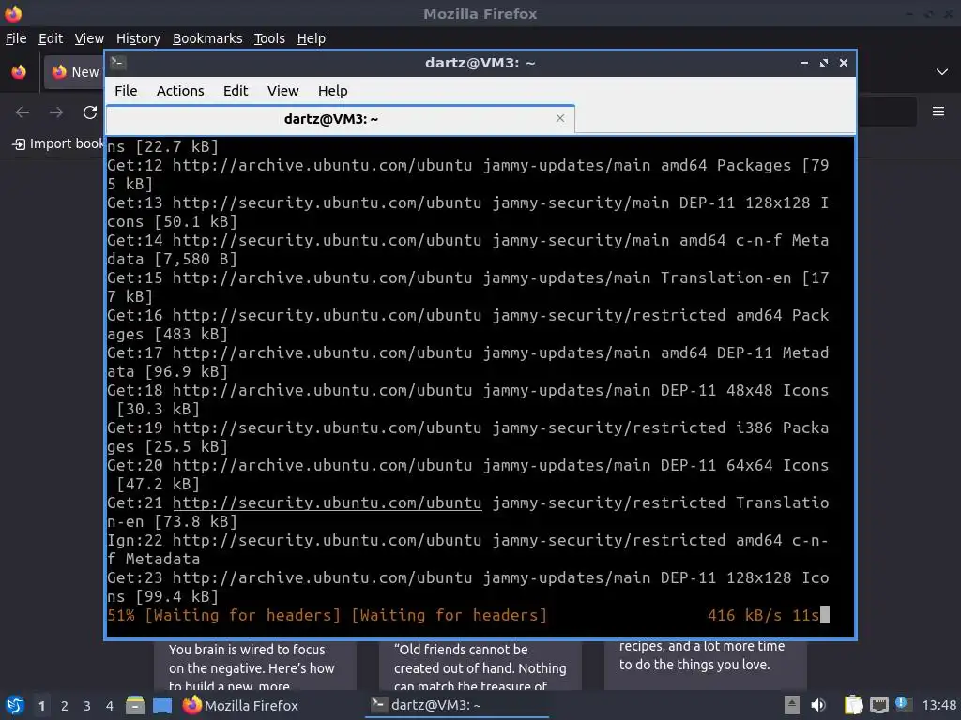Switch to workspace 2
The image size is (961, 720).
pos(65,706)
